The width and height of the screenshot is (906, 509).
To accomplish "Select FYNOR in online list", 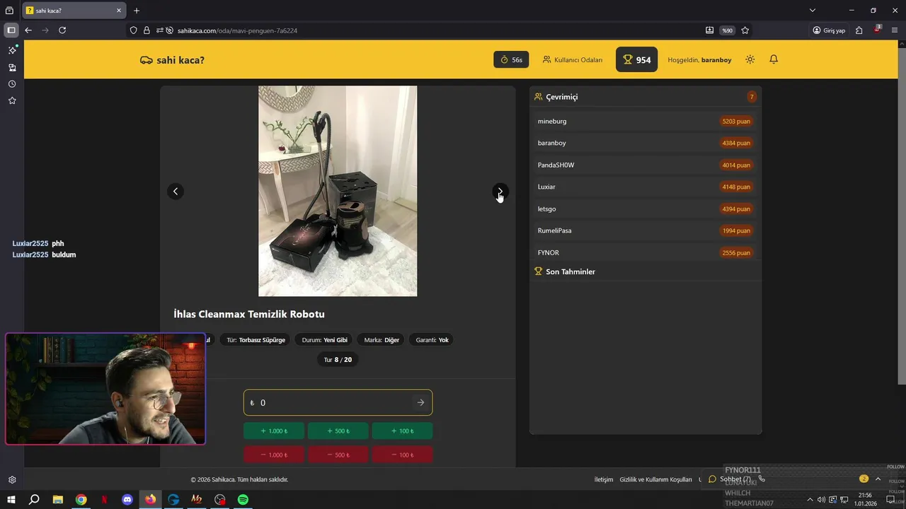I will 645,252.
